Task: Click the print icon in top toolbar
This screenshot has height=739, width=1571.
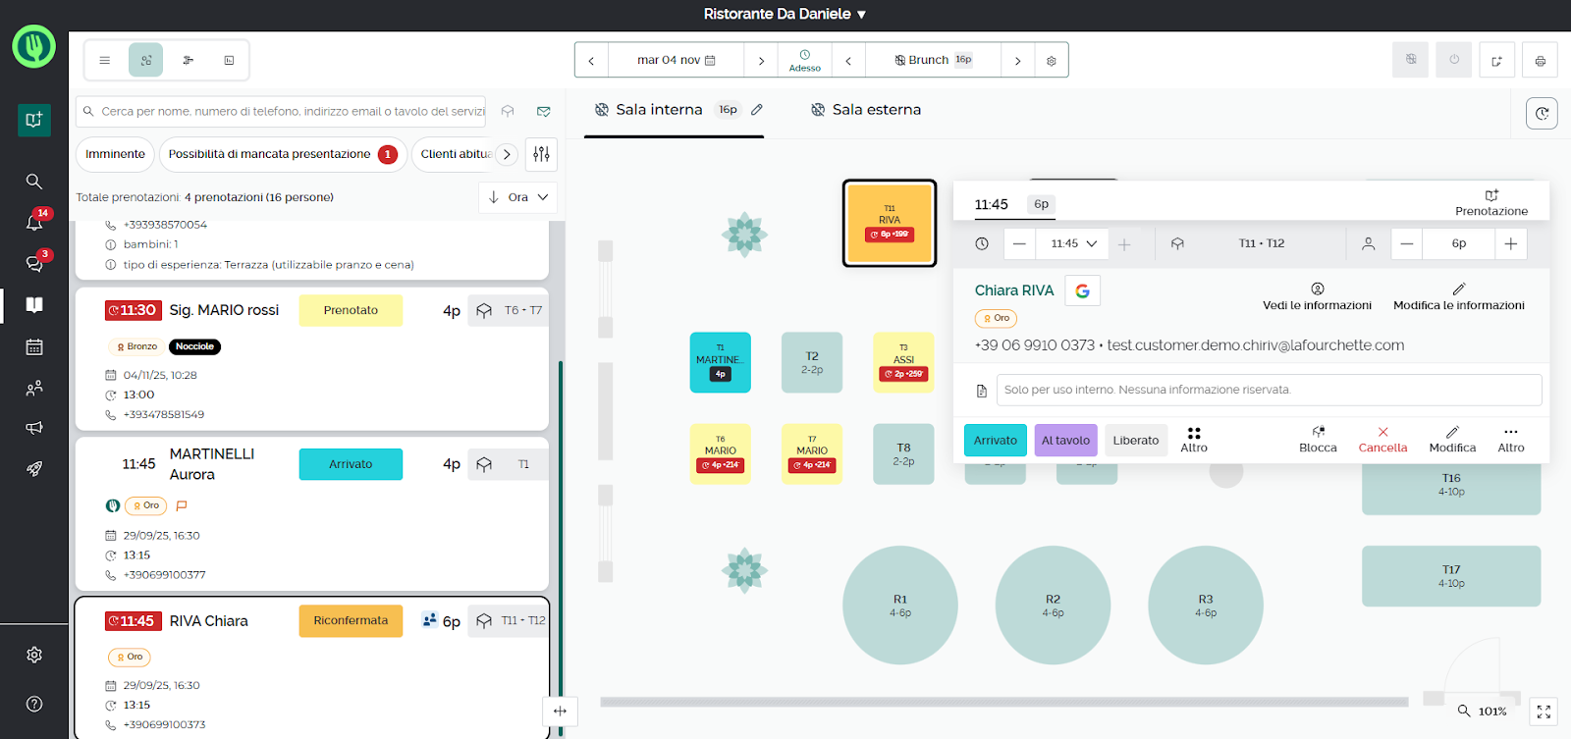Action: pos(1540,61)
